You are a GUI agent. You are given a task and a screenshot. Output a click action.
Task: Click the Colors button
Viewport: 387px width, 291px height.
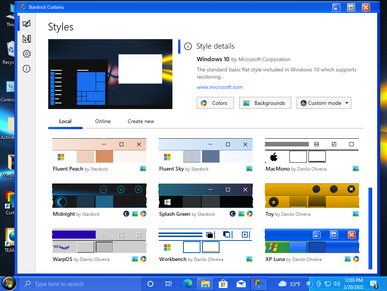tap(215, 103)
